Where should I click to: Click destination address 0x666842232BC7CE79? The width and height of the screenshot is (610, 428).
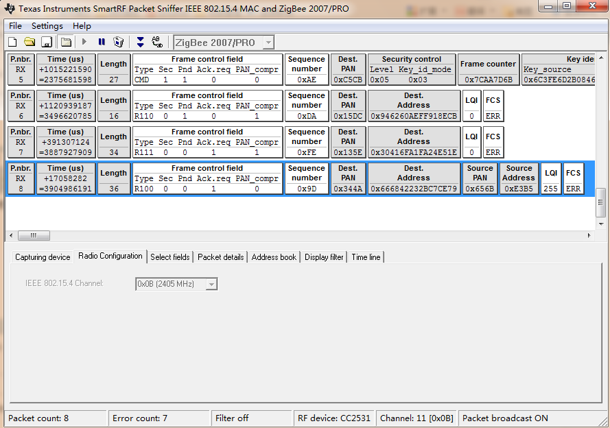[x=414, y=189]
